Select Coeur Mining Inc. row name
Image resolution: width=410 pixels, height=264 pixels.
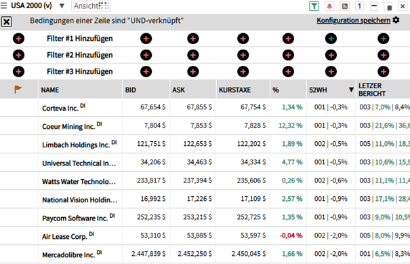click(68, 126)
